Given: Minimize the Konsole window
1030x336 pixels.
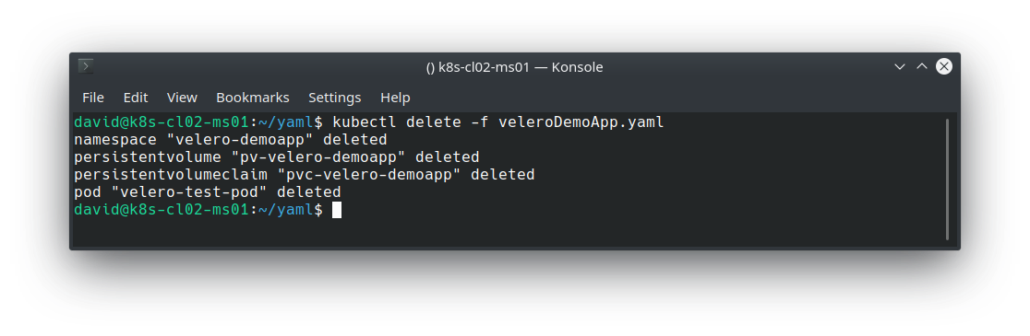Looking at the screenshot, I should click(x=900, y=67).
